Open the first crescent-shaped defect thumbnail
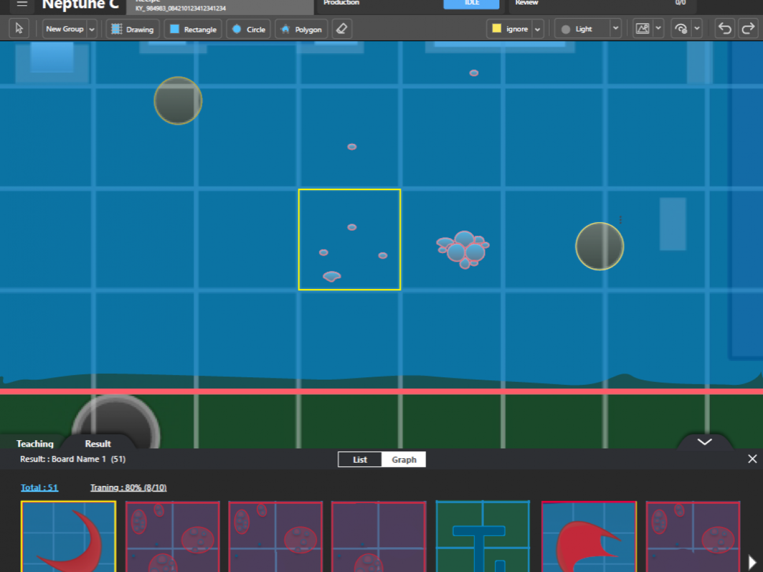 pyautogui.click(x=69, y=537)
